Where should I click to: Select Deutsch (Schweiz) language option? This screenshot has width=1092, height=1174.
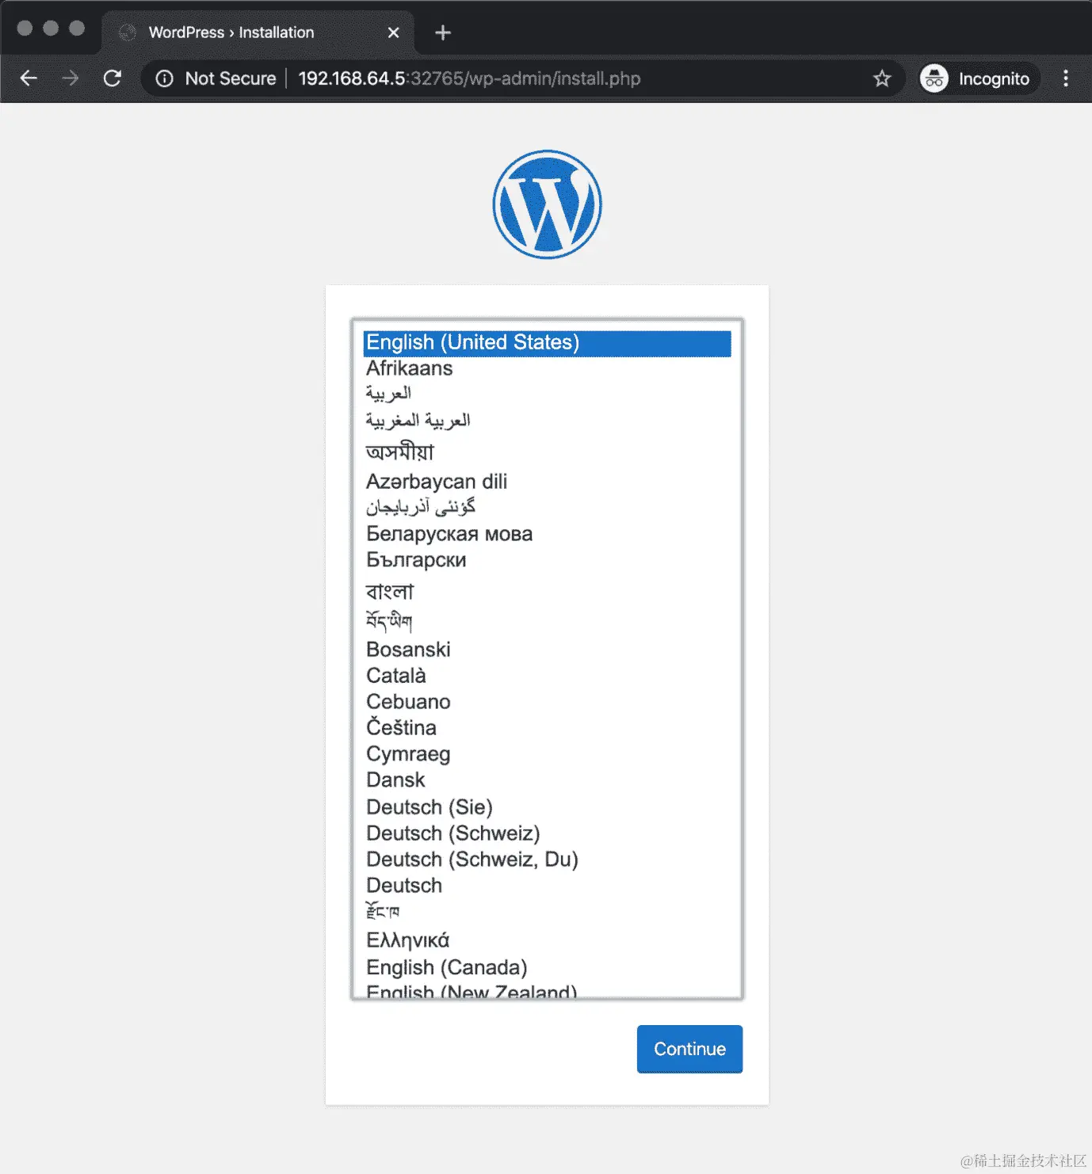(x=452, y=833)
